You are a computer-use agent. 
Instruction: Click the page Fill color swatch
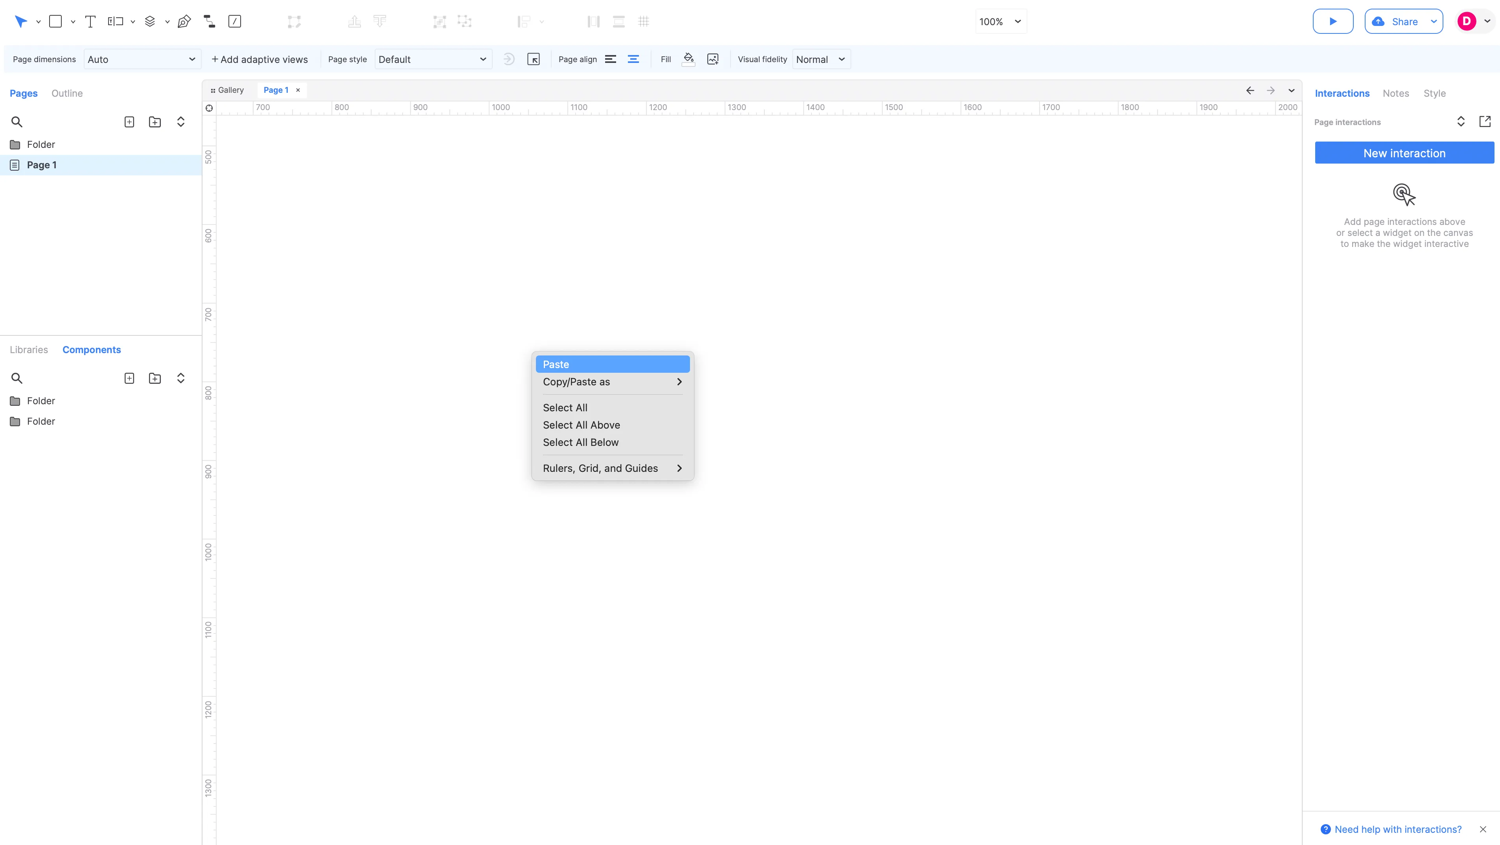688,59
